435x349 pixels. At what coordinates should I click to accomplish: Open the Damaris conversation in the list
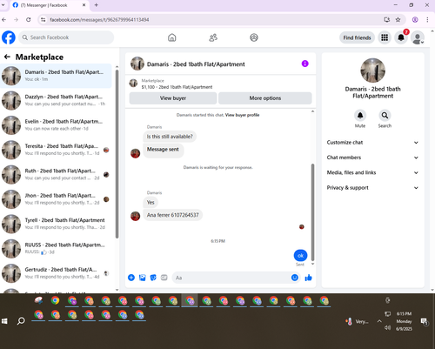(56, 76)
